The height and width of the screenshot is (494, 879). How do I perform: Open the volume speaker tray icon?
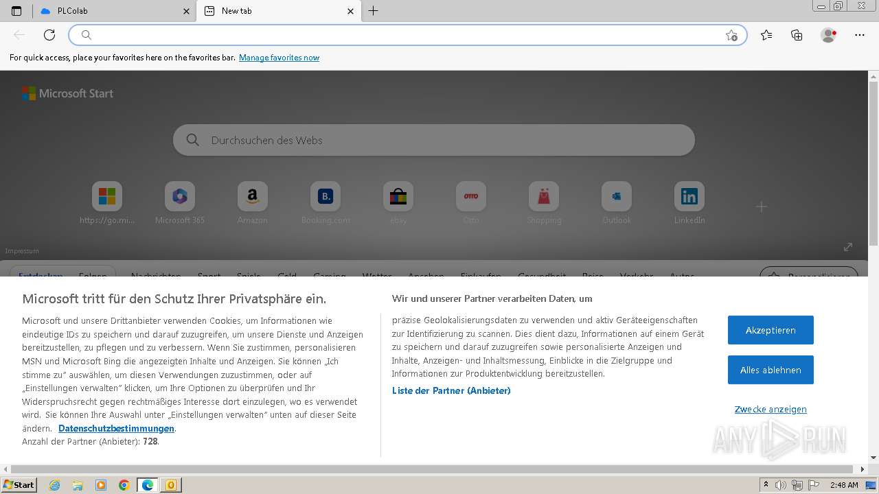tap(781, 485)
